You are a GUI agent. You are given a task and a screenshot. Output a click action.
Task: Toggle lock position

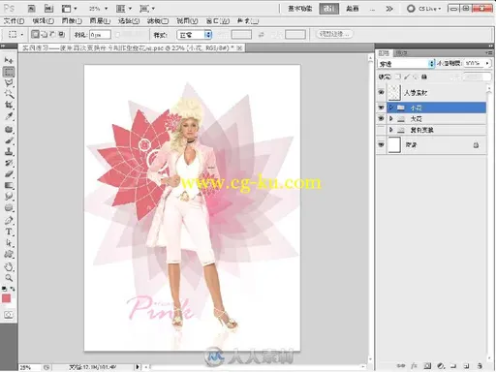pyautogui.click(x=416, y=77)
